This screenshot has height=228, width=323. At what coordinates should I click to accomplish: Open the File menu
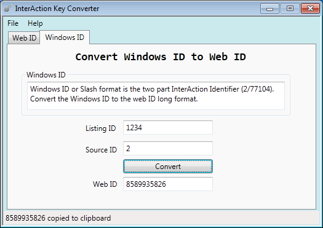13,23
